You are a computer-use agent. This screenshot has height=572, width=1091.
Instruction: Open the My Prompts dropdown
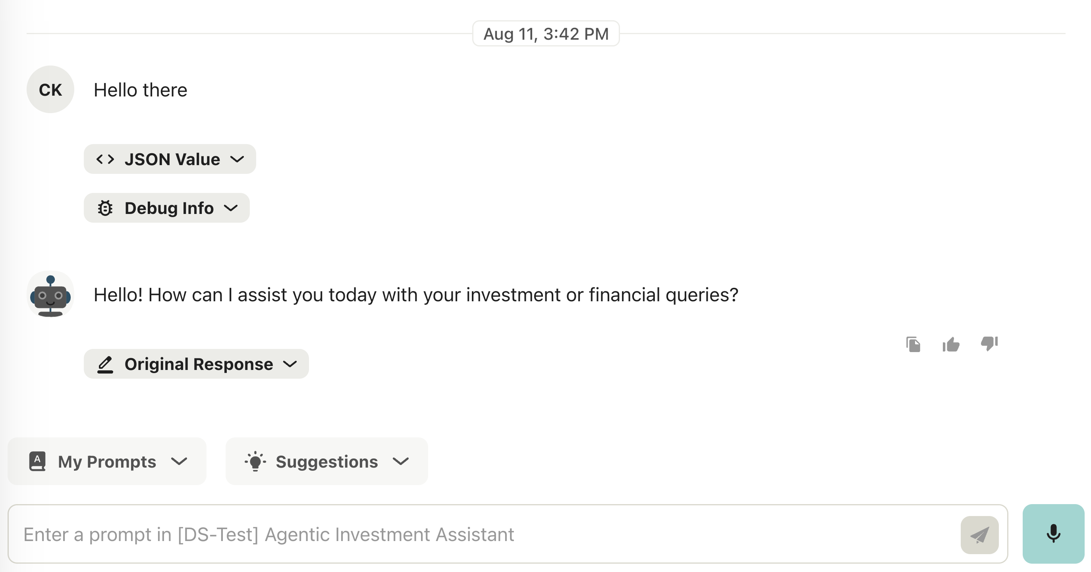tap(179, 462)
